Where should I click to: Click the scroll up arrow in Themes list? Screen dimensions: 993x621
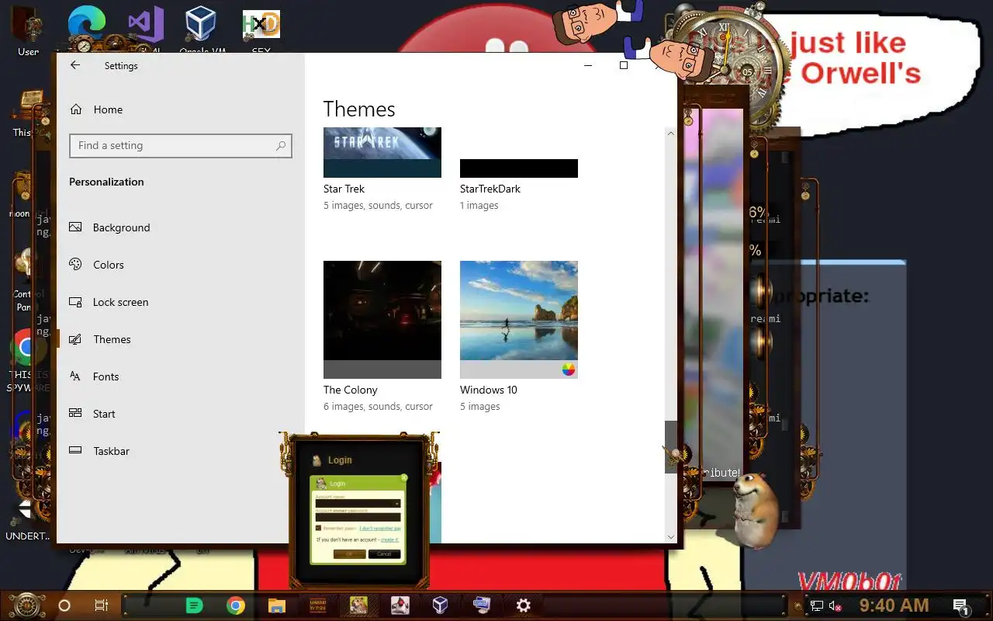(x=671, y=134)
